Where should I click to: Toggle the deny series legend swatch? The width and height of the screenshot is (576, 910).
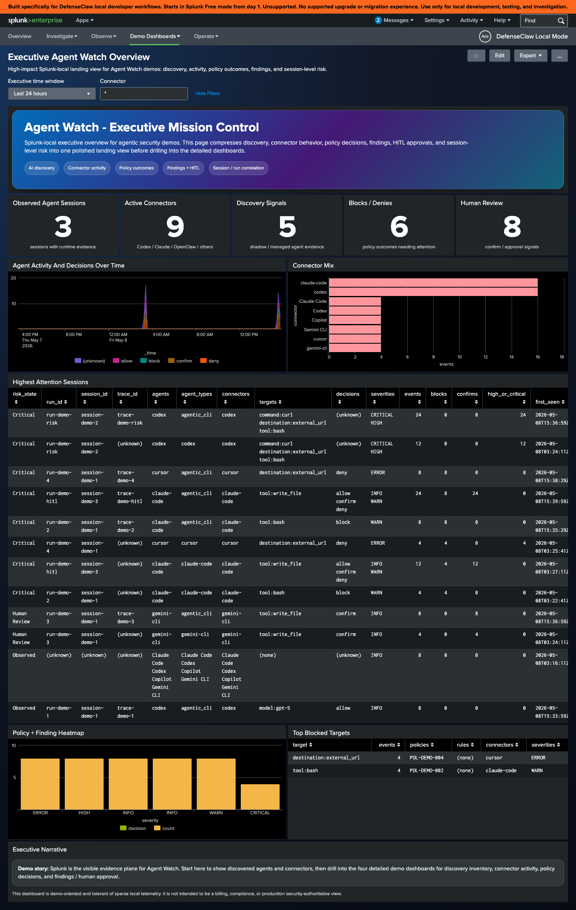tap(203, 360)
